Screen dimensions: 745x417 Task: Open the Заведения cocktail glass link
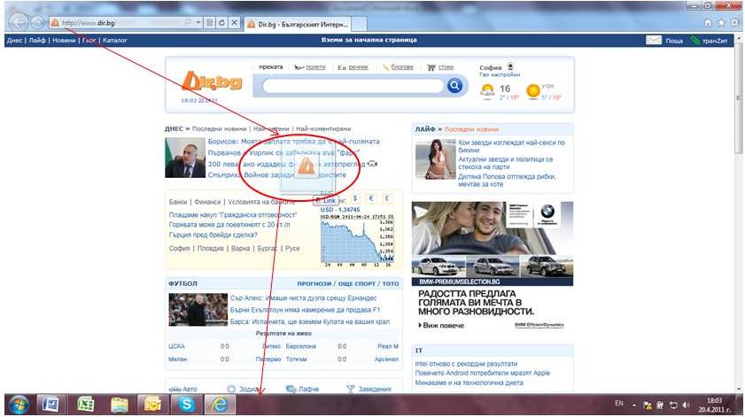pos(369,389)
